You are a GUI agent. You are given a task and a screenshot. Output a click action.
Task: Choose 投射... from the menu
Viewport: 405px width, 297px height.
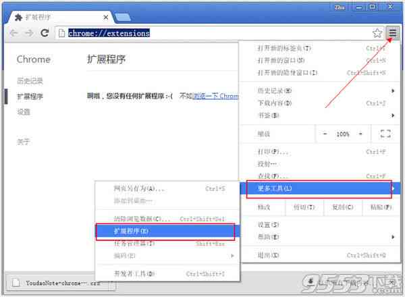(320, 164)
